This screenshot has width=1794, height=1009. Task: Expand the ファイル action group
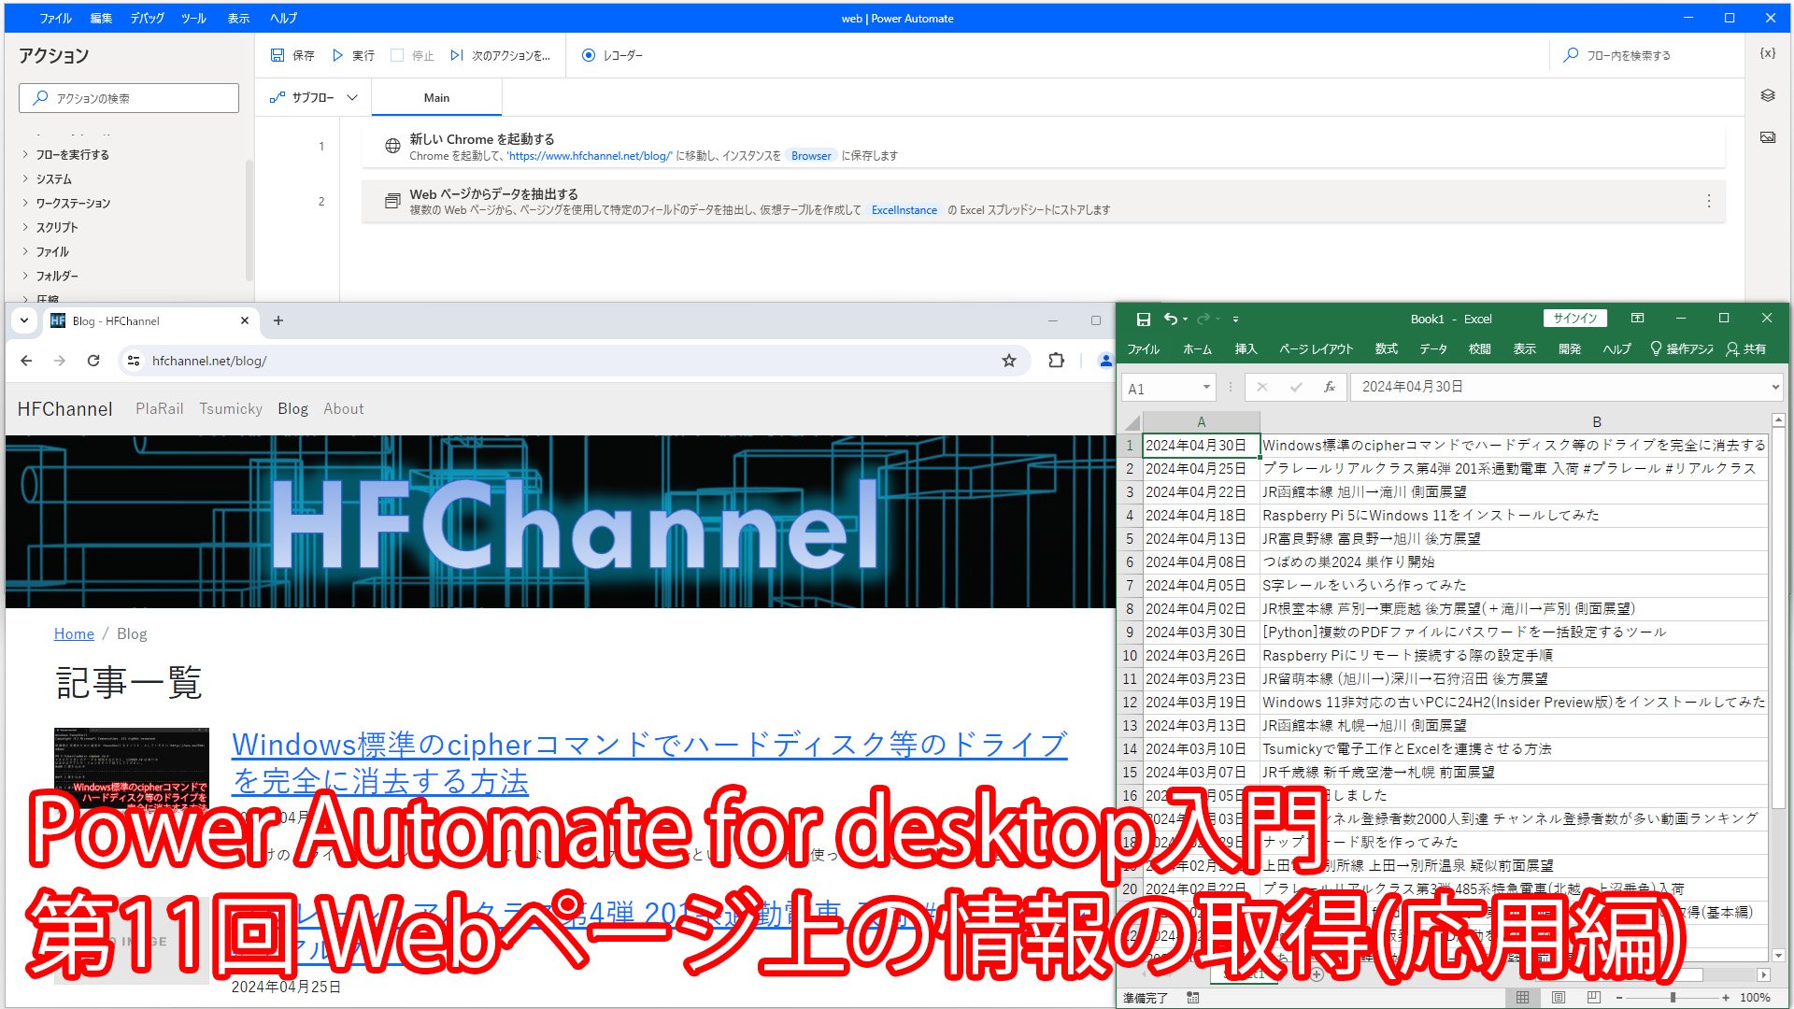(x=25, y=252)
